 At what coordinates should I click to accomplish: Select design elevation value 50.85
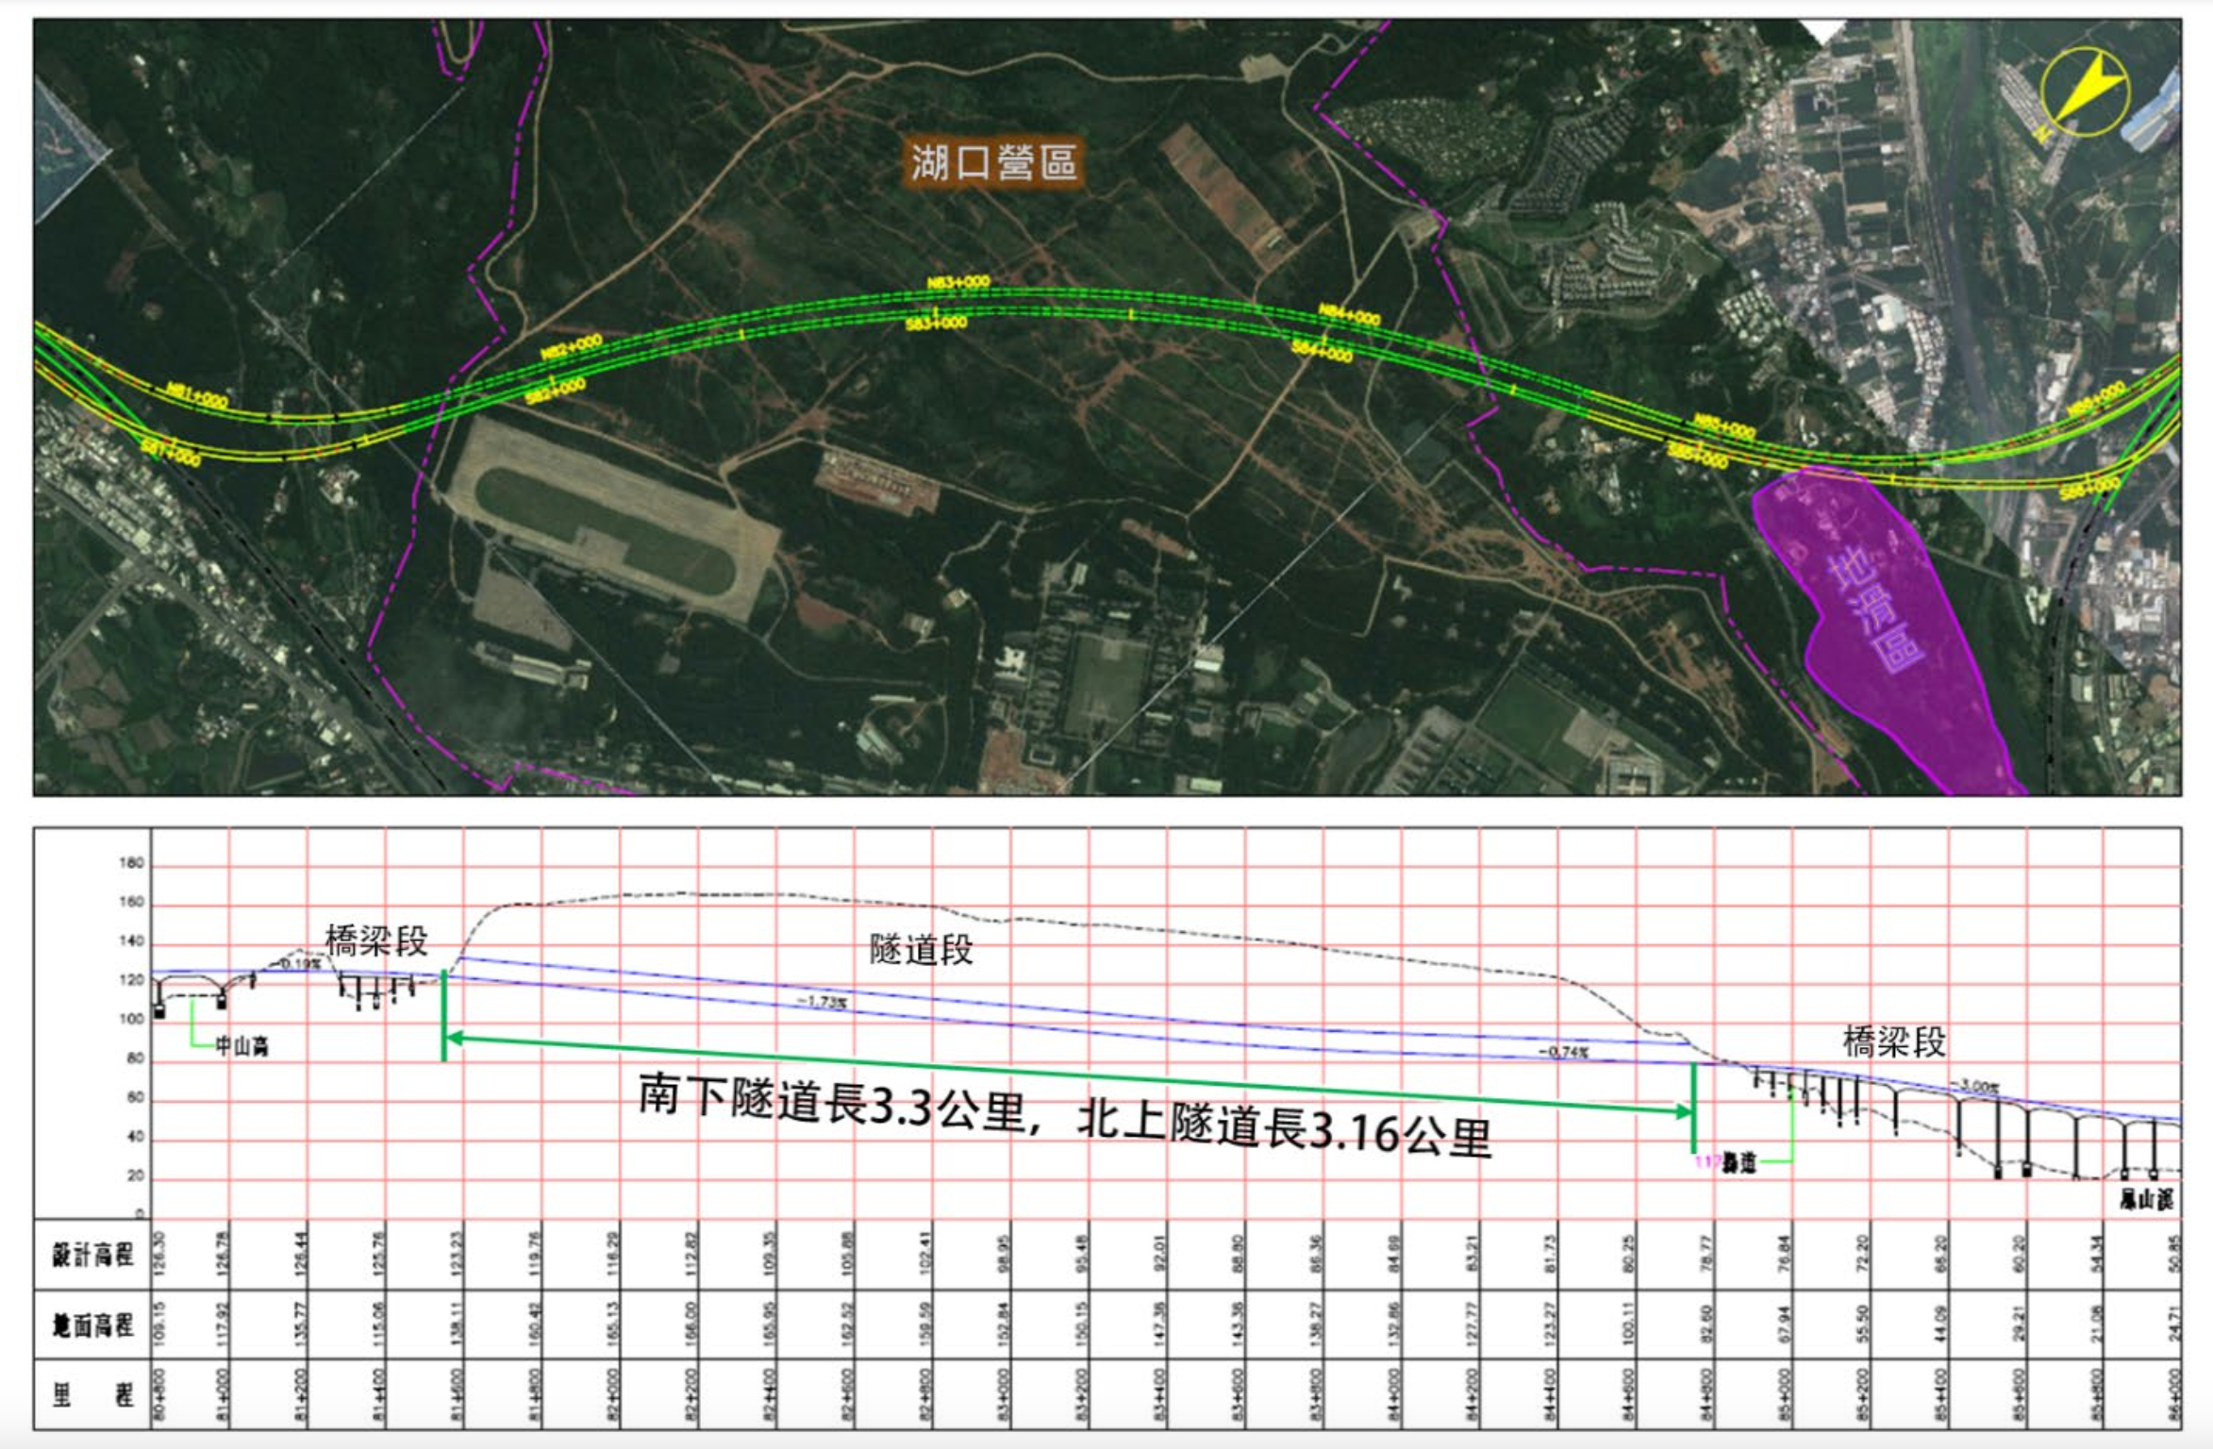[x=2174, y=1253]
